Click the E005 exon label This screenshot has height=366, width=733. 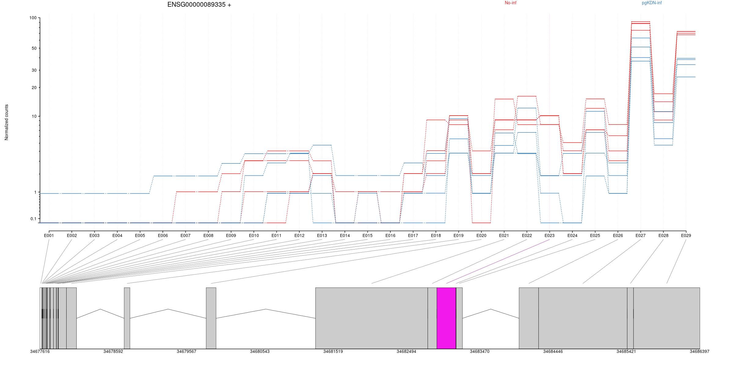coord(140,235)
